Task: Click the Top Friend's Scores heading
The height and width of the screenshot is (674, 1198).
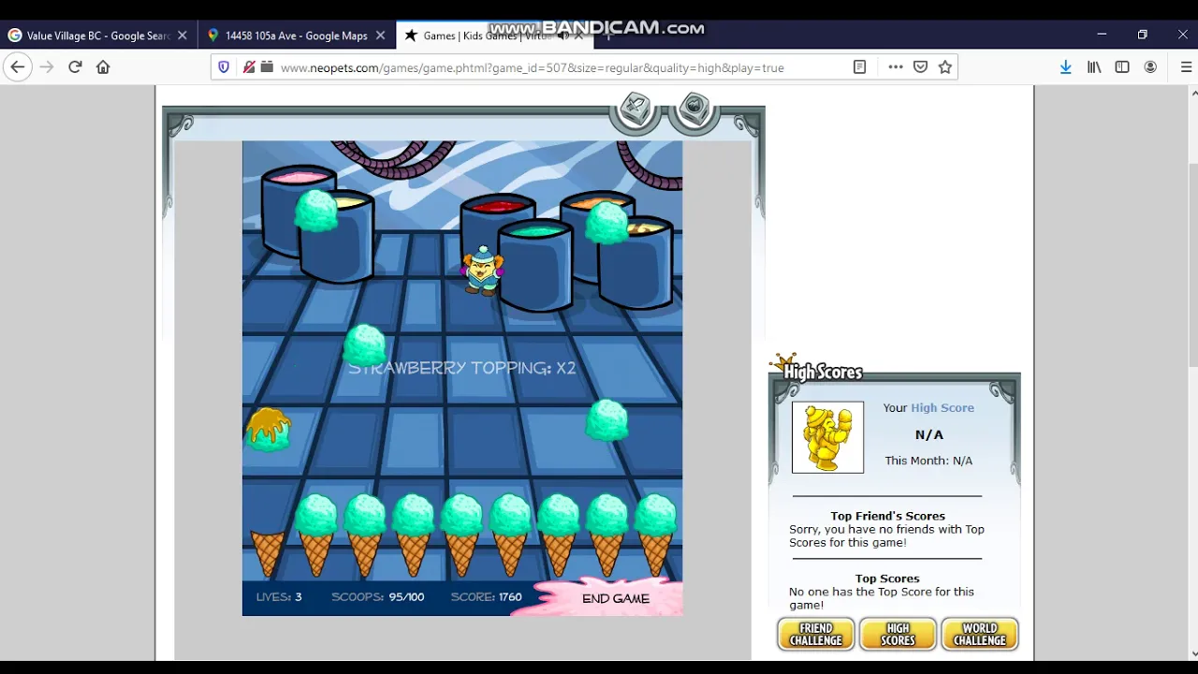Action: 887,516
